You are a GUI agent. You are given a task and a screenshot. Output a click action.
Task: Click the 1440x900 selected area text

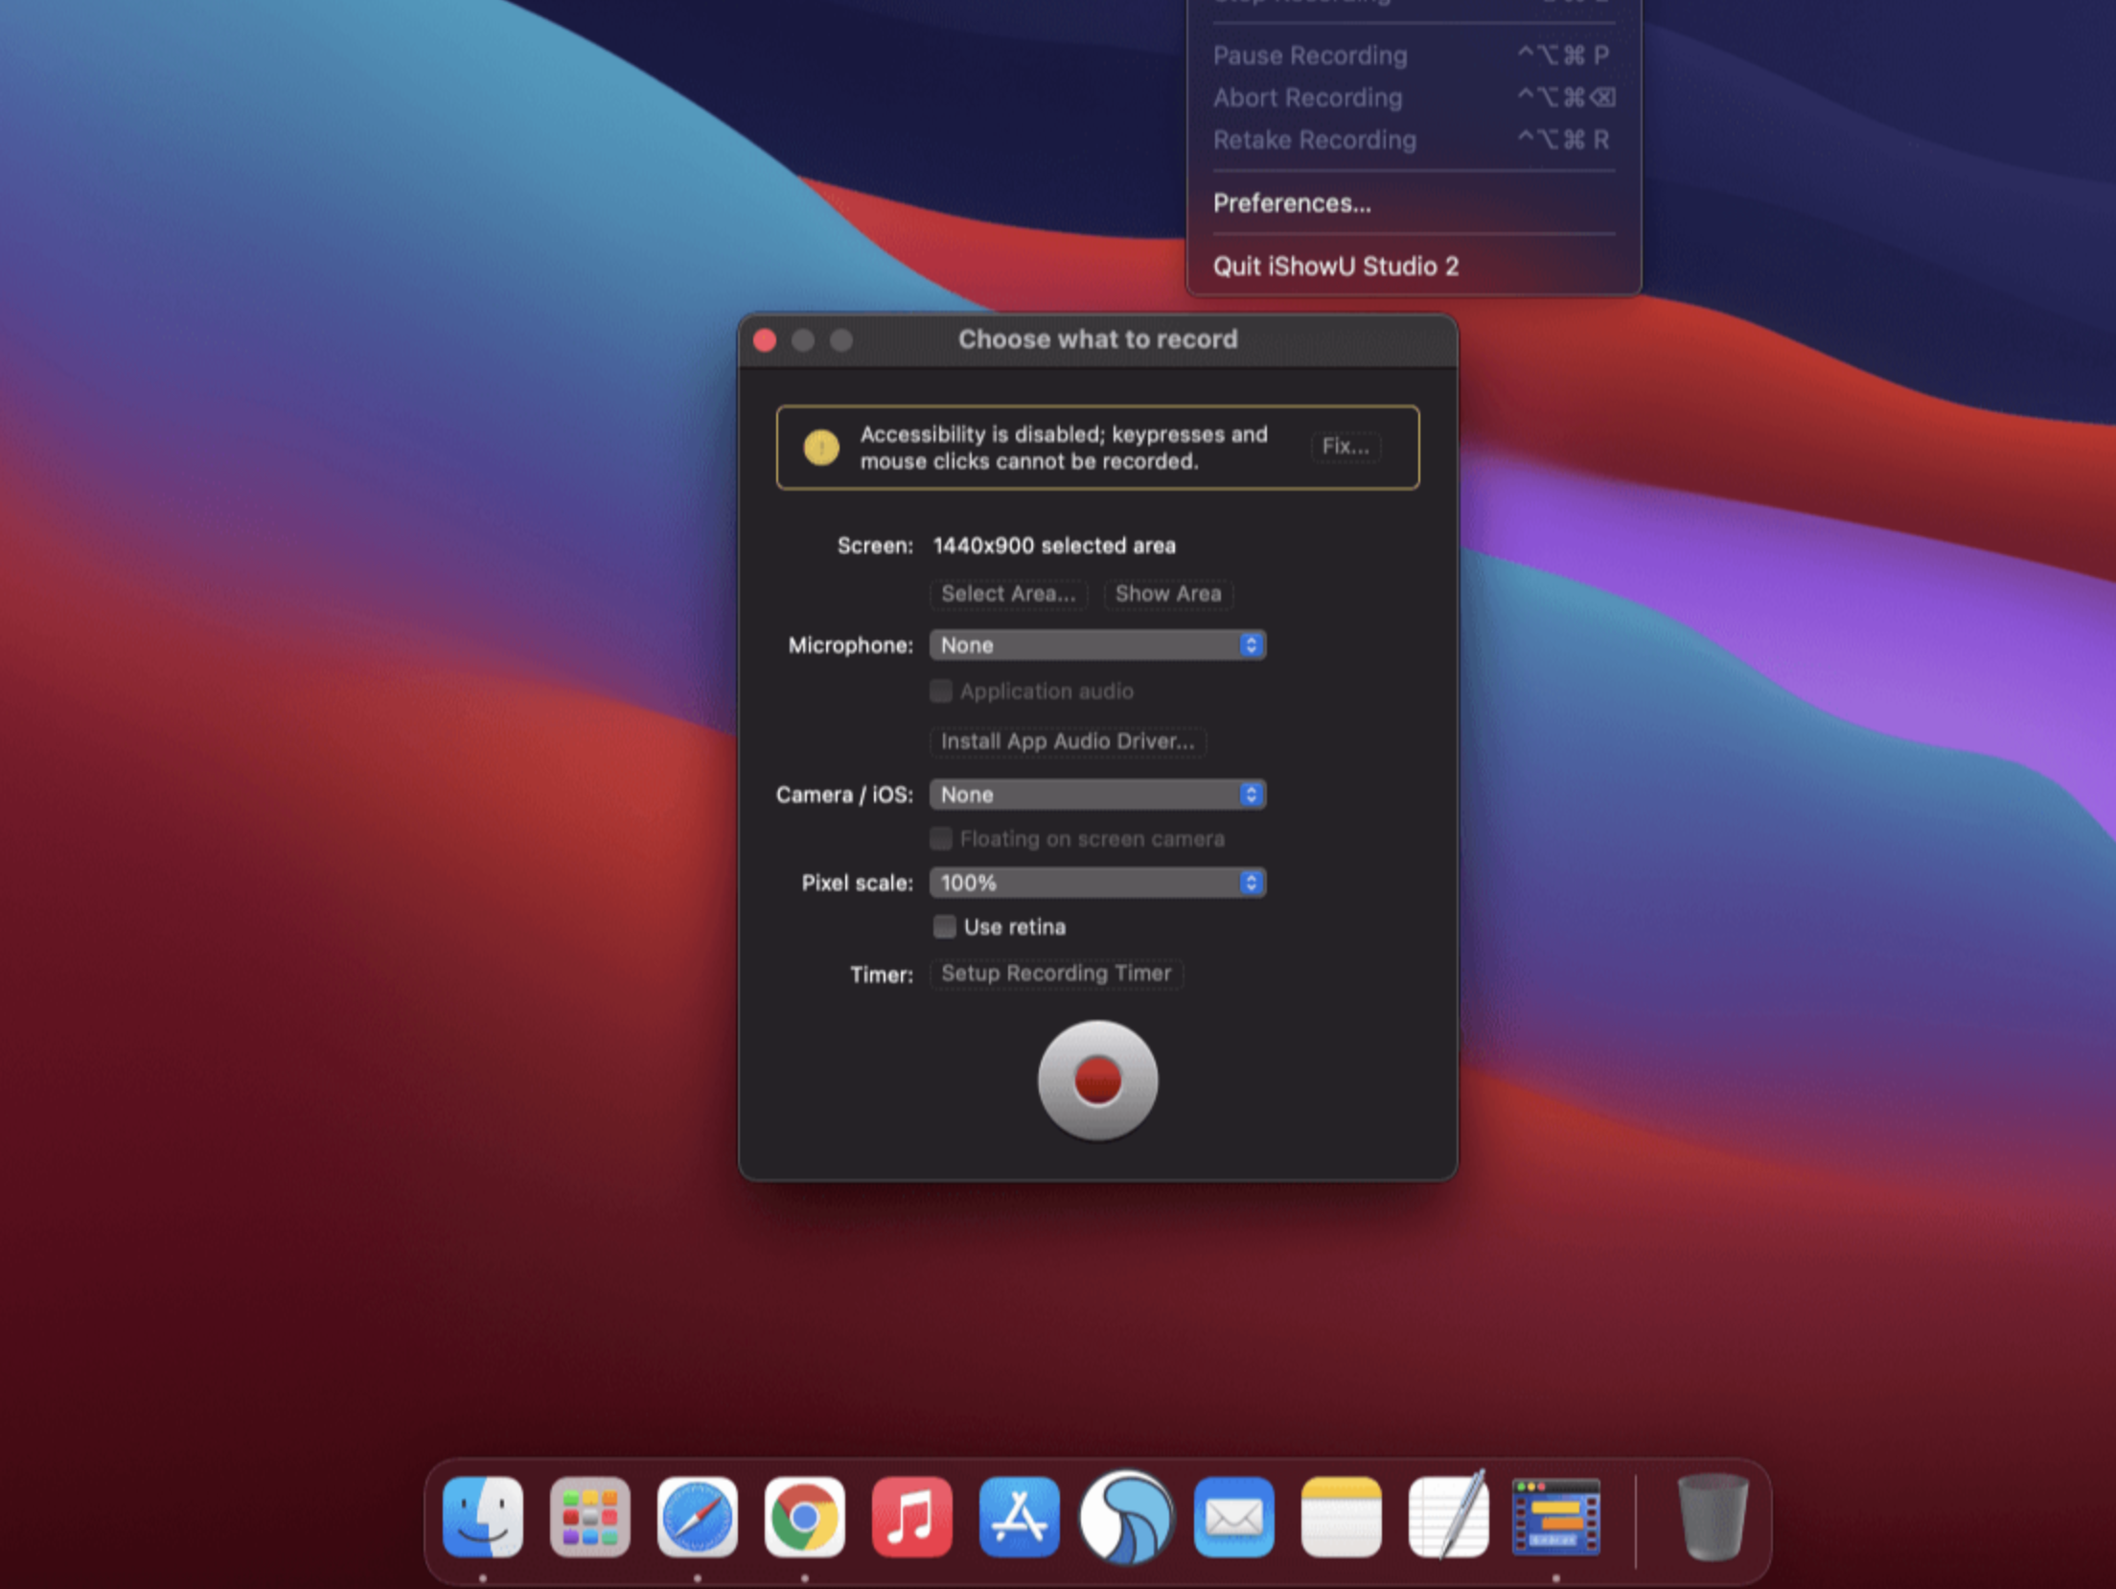pyautogui.click(x=1054, y=546)
